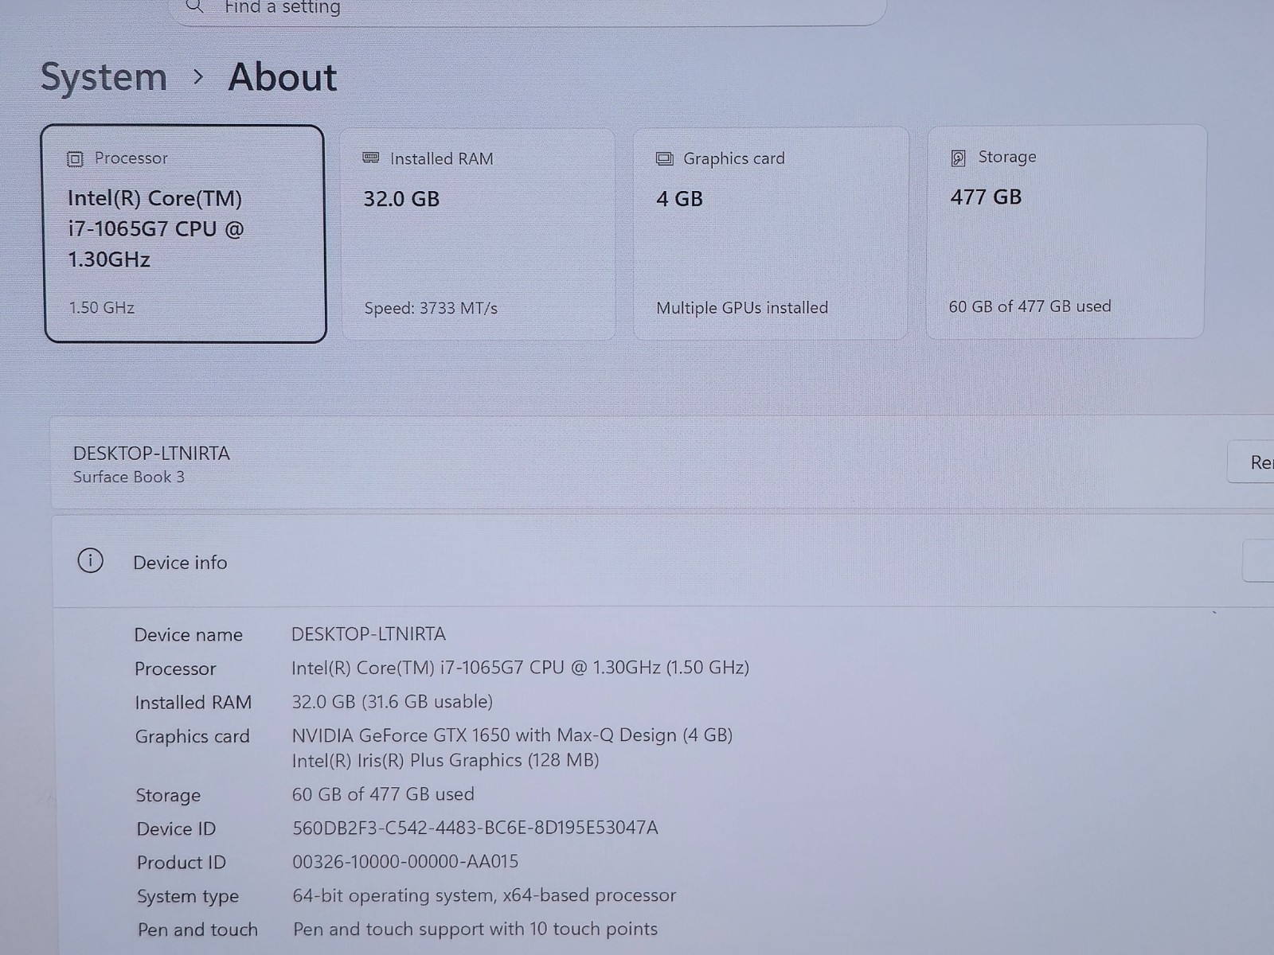The height and width of the screenshot is (955, 1274).
Task: Click the Storage drive icon
Action: click(959, 158)
